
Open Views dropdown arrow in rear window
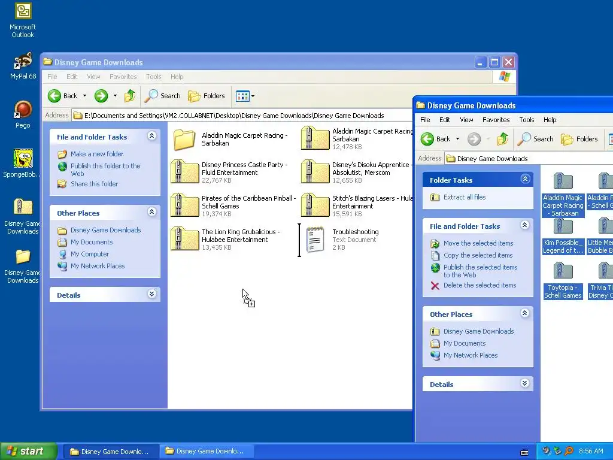point(253,96)
